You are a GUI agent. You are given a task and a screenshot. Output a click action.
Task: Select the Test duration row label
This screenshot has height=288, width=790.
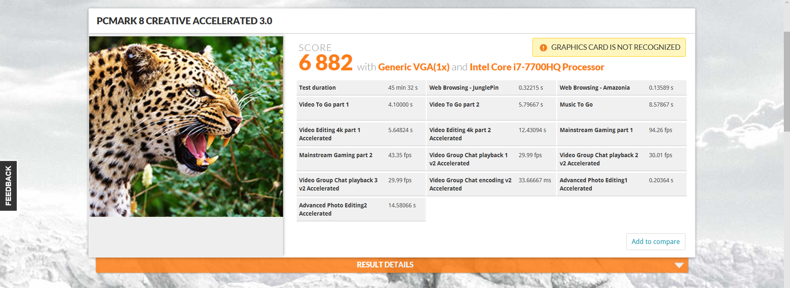click(x=317, y=88)
